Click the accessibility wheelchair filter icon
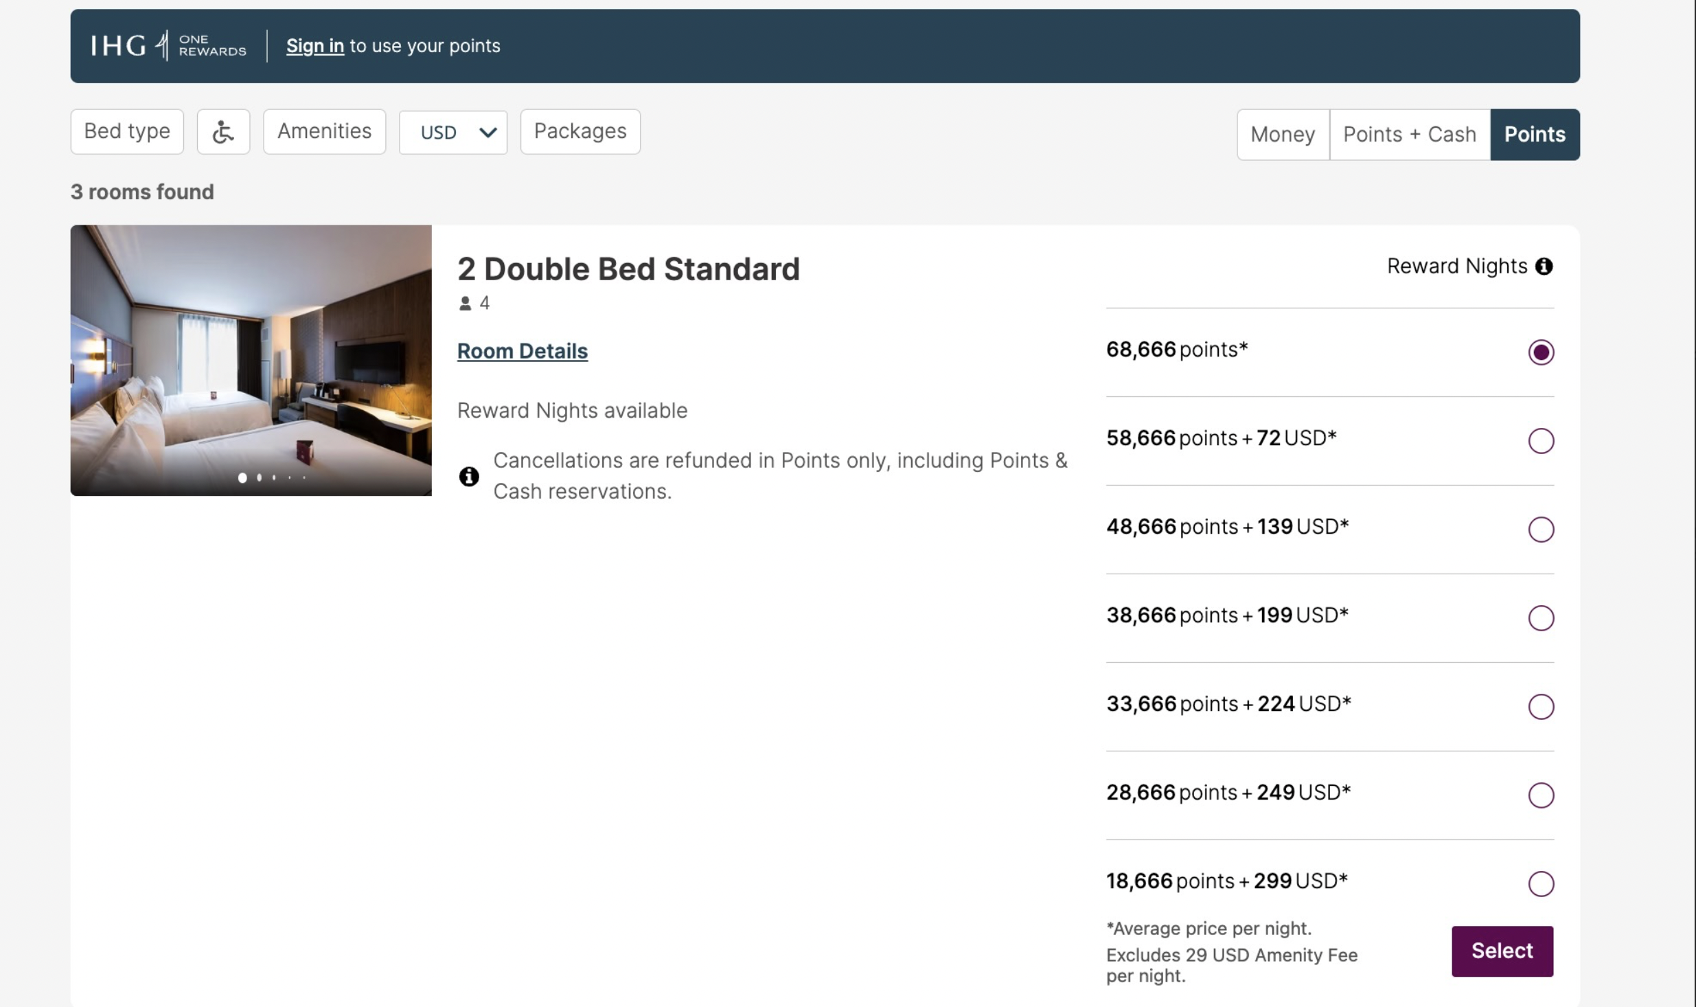The height and width of the screenshot is (1007, 1696). (223, 131)
